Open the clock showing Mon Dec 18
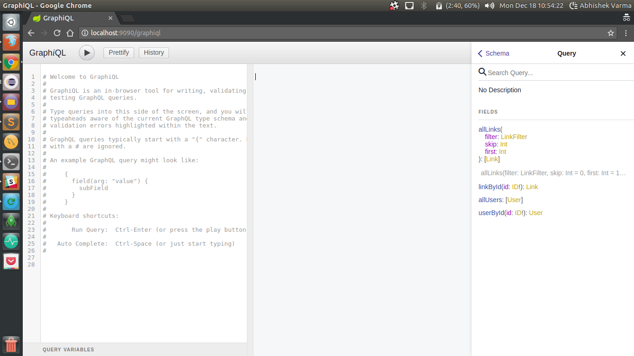Image resolution: width=634 pixels, height=356 pixels. [x=531, y=6]
